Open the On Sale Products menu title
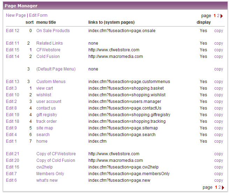The image size is (231, 195). [53, 31]
